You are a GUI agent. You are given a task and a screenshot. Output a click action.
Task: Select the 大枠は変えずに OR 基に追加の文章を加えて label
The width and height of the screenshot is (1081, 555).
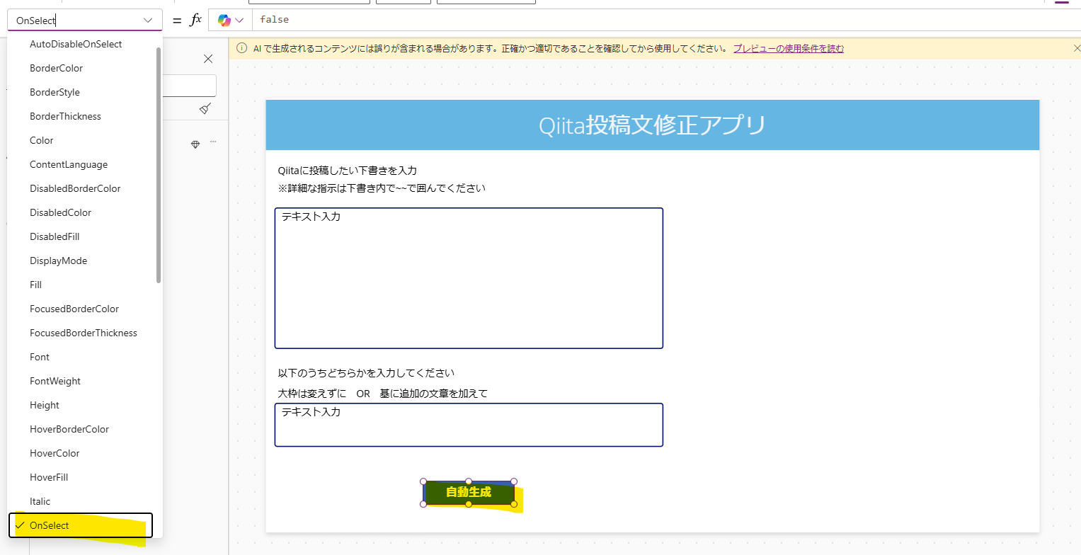(x=383, y=394)
